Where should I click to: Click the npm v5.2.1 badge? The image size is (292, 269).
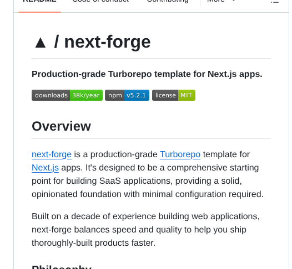pyautogui.click(x=127, y=95)
